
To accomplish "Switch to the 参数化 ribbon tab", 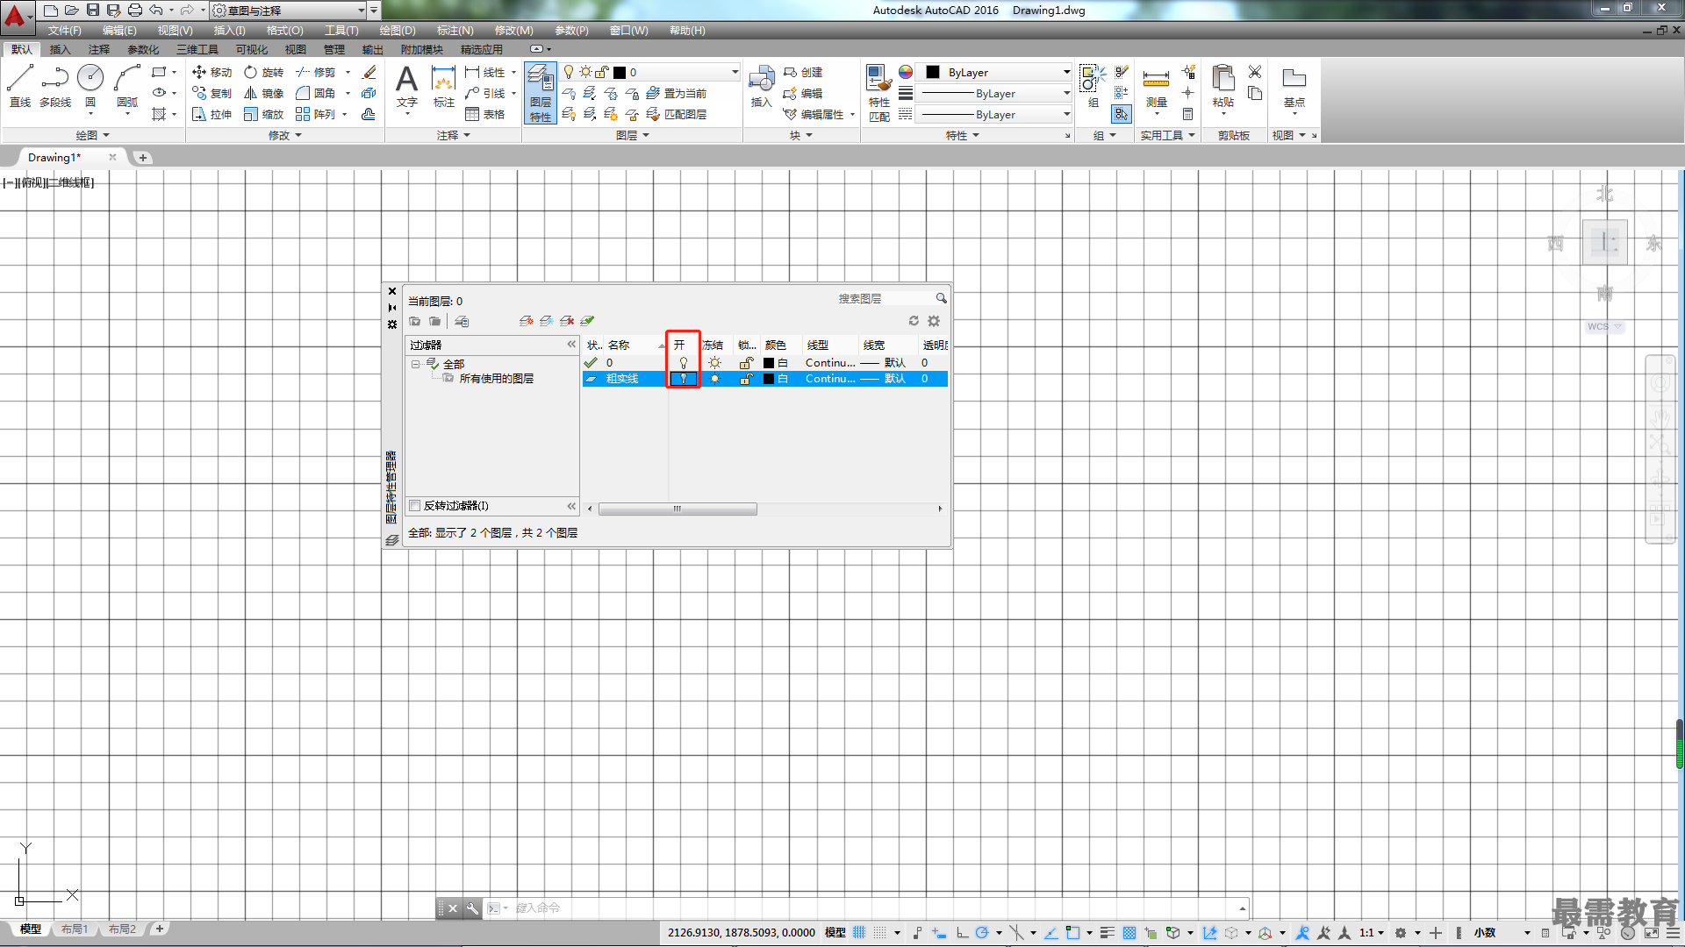I will click(x=143, y=49).
